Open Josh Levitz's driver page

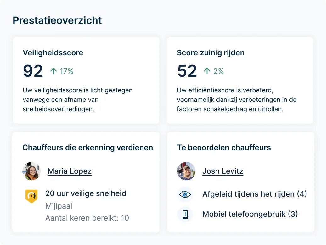pyautogui.click(x=222, y=171)
